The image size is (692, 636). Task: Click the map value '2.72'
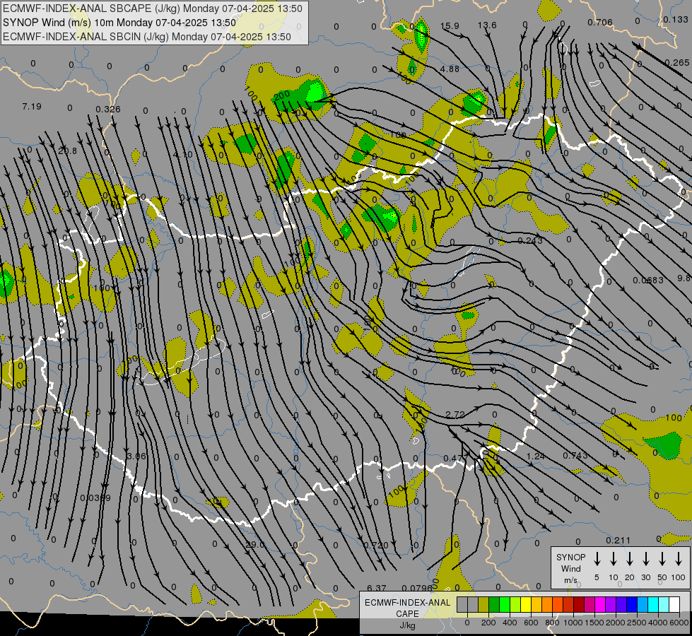[x=455, y=414]
